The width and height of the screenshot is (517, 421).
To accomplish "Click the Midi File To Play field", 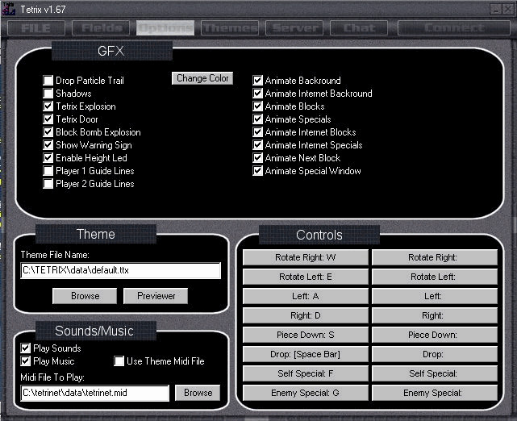I will tap(95, 393).
